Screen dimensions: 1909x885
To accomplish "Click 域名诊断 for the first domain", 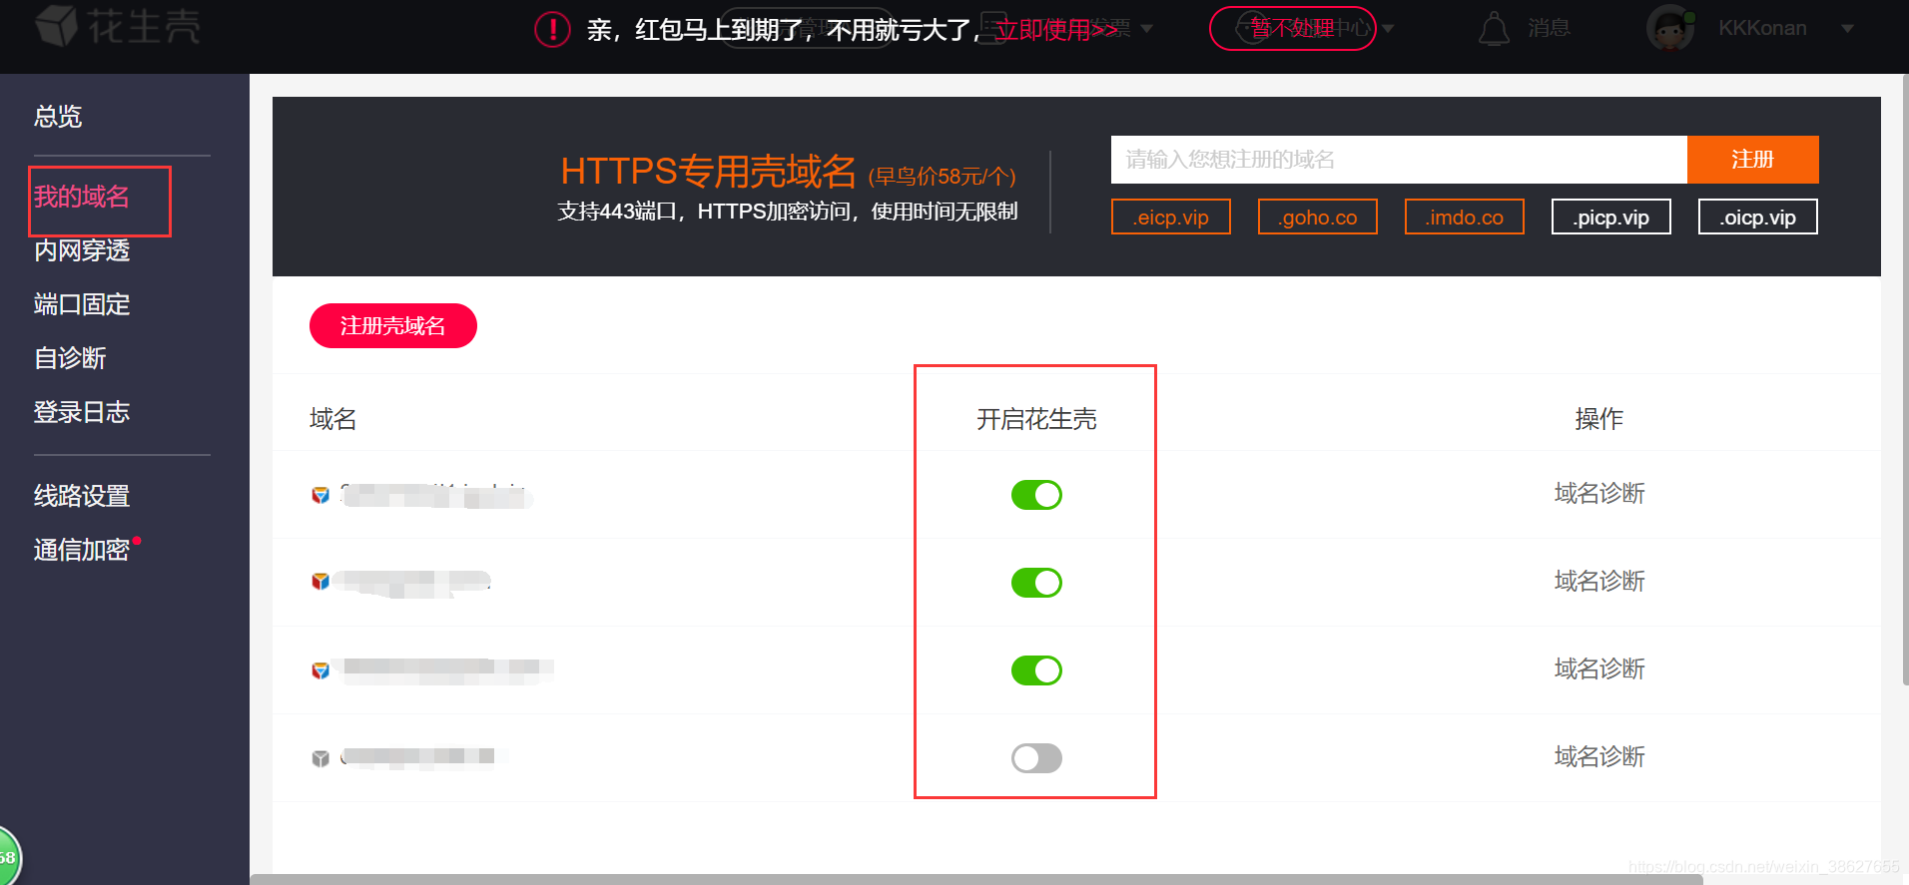I will click(x=1599, y=494).
